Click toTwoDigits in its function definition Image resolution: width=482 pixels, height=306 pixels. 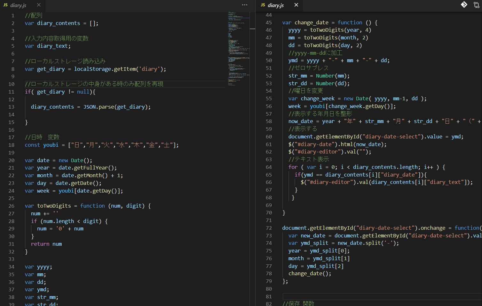54,206
